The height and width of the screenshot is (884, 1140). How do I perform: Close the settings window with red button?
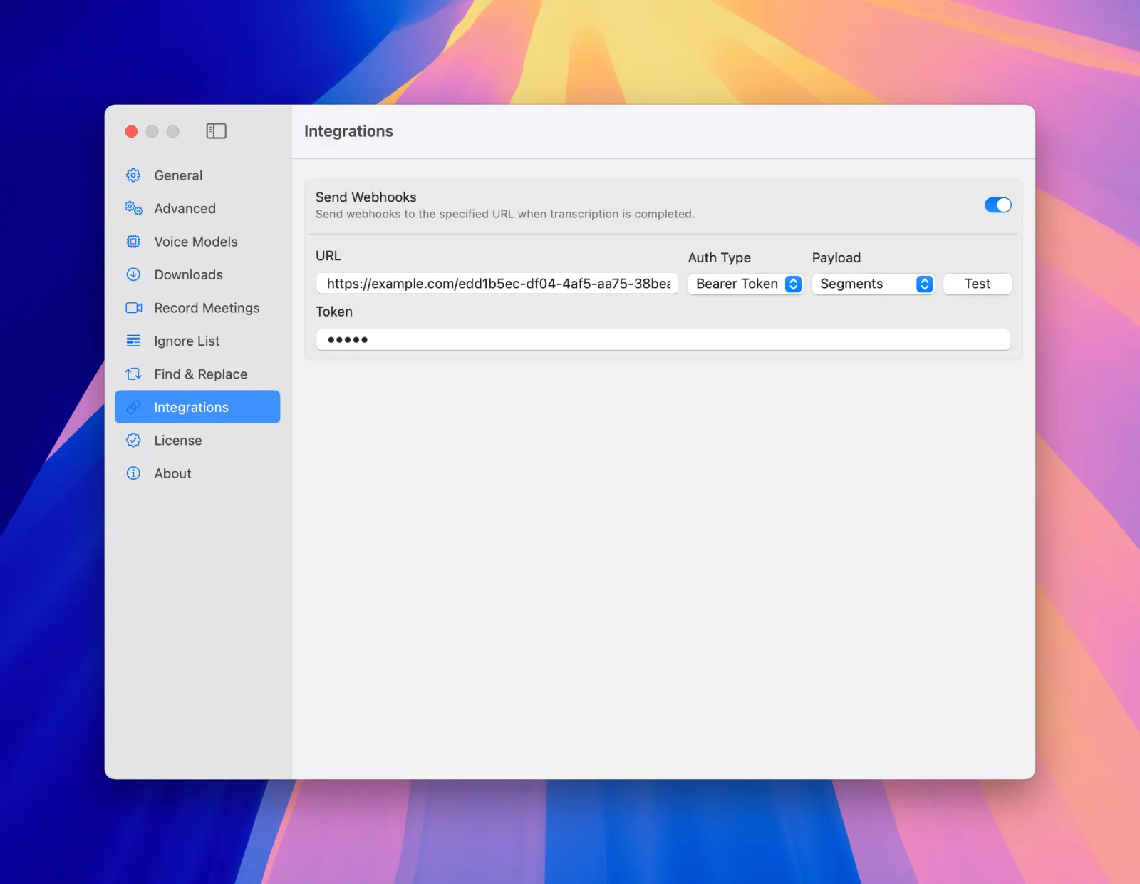click(131, 131)
